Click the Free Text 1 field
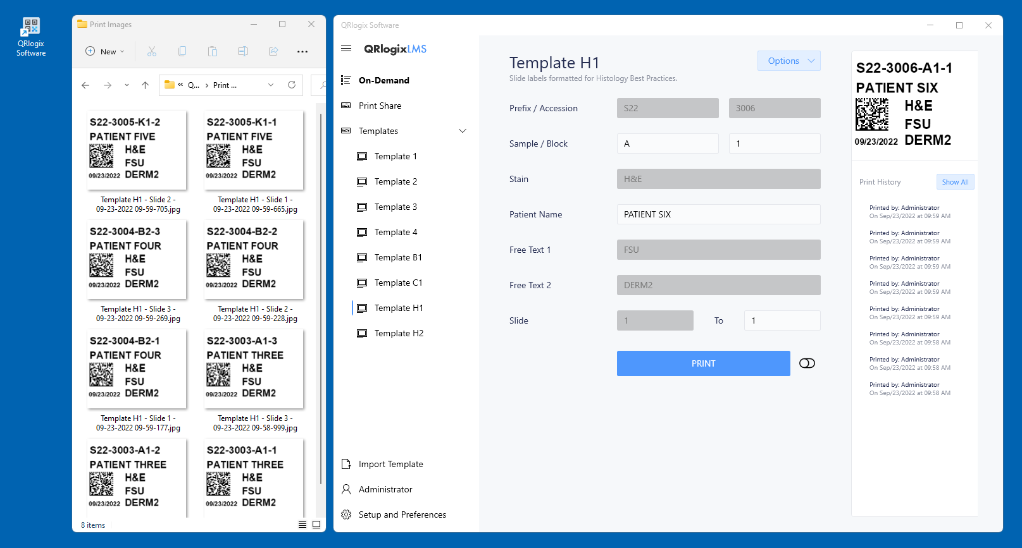 pyautogui.click(x=719, y=250)
